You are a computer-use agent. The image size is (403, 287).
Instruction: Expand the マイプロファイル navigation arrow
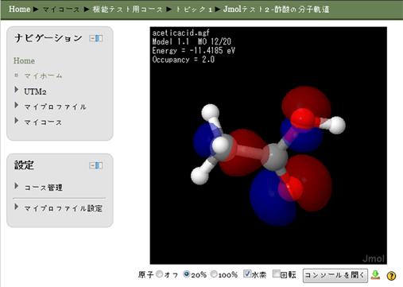point(17,105)
